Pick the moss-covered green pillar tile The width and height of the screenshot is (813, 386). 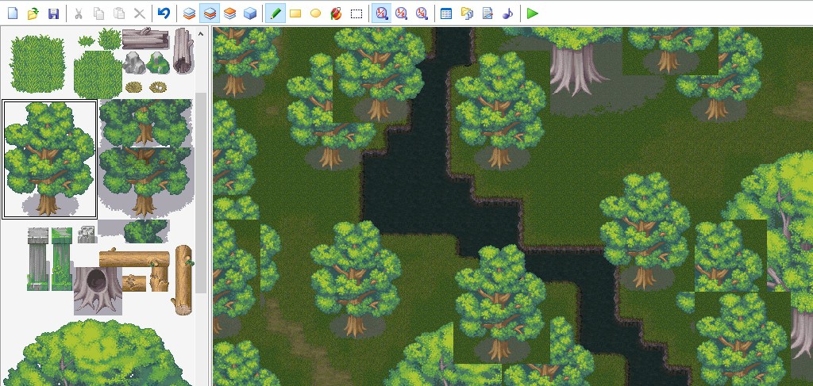pos(62,258)
